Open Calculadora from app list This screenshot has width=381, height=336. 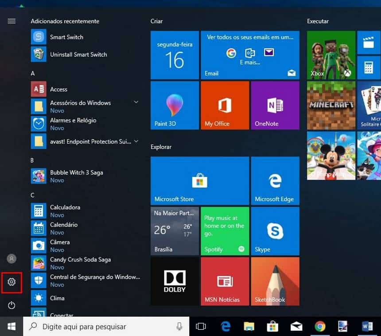pos(85,211)
